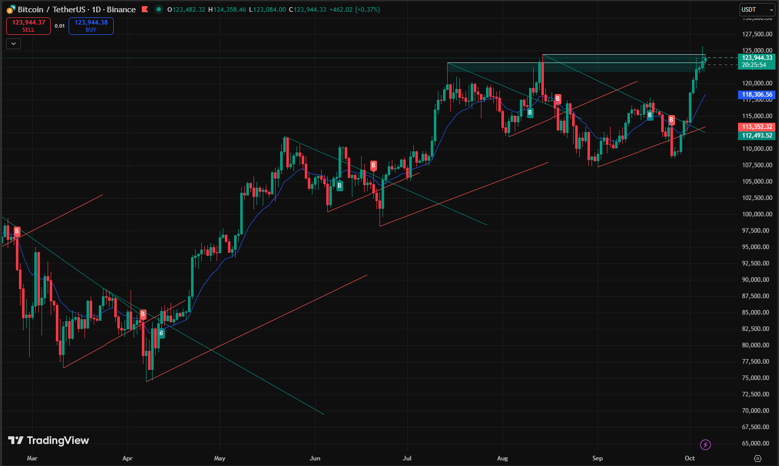Click the red flag icon beside Binance
Viewport: 779px width, 466px height.
(x=145, y=9)
